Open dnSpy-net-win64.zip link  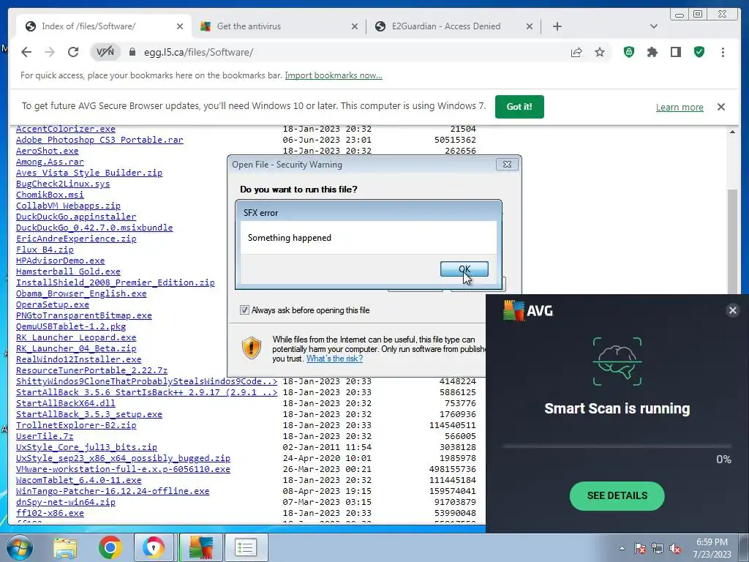click(65, 502)
